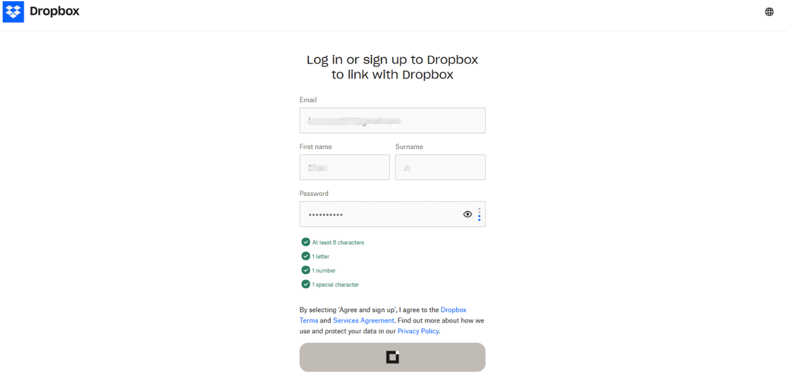Screen dimensions: 787x373
Task: Open the Privacy Policy link
Action: pyautogui.click(x=417, y=330)
